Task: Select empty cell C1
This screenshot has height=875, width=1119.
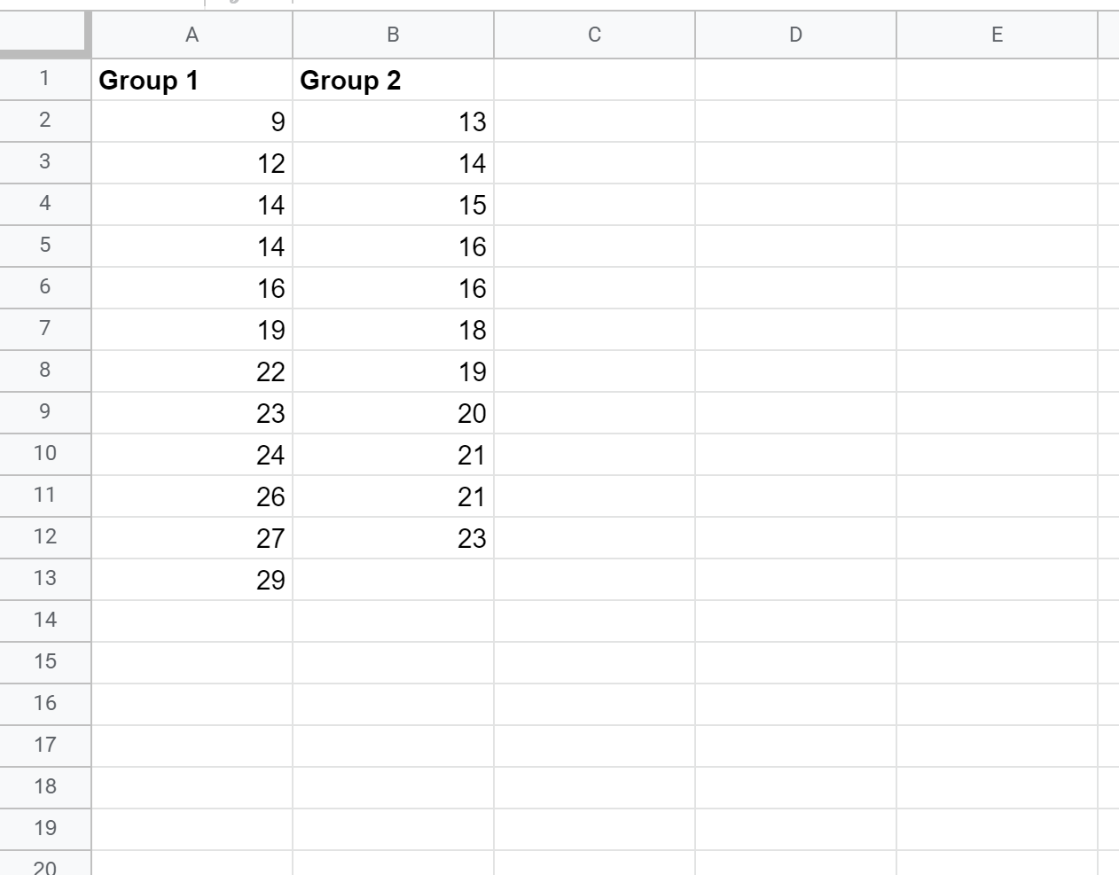Action: coord(594,80)
